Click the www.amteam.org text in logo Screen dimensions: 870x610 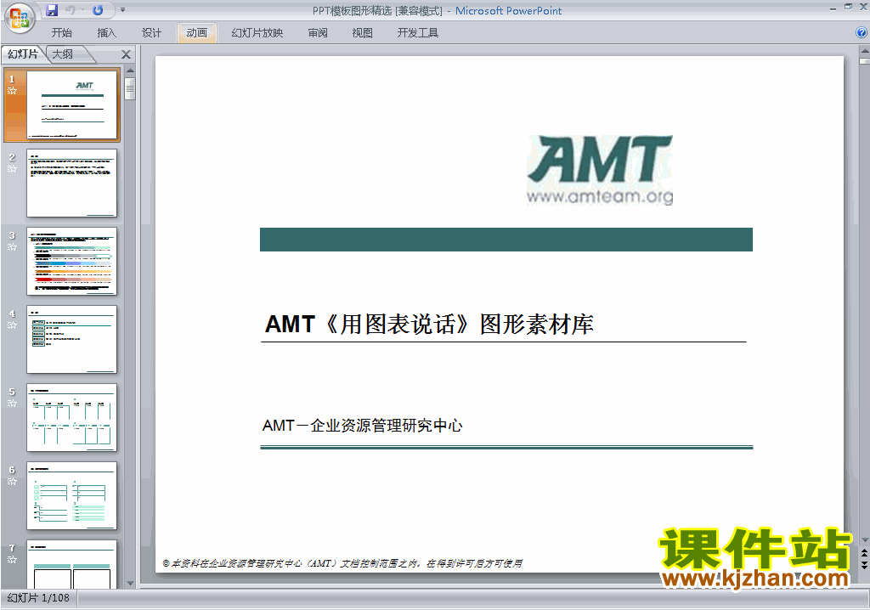pos(600,196)
